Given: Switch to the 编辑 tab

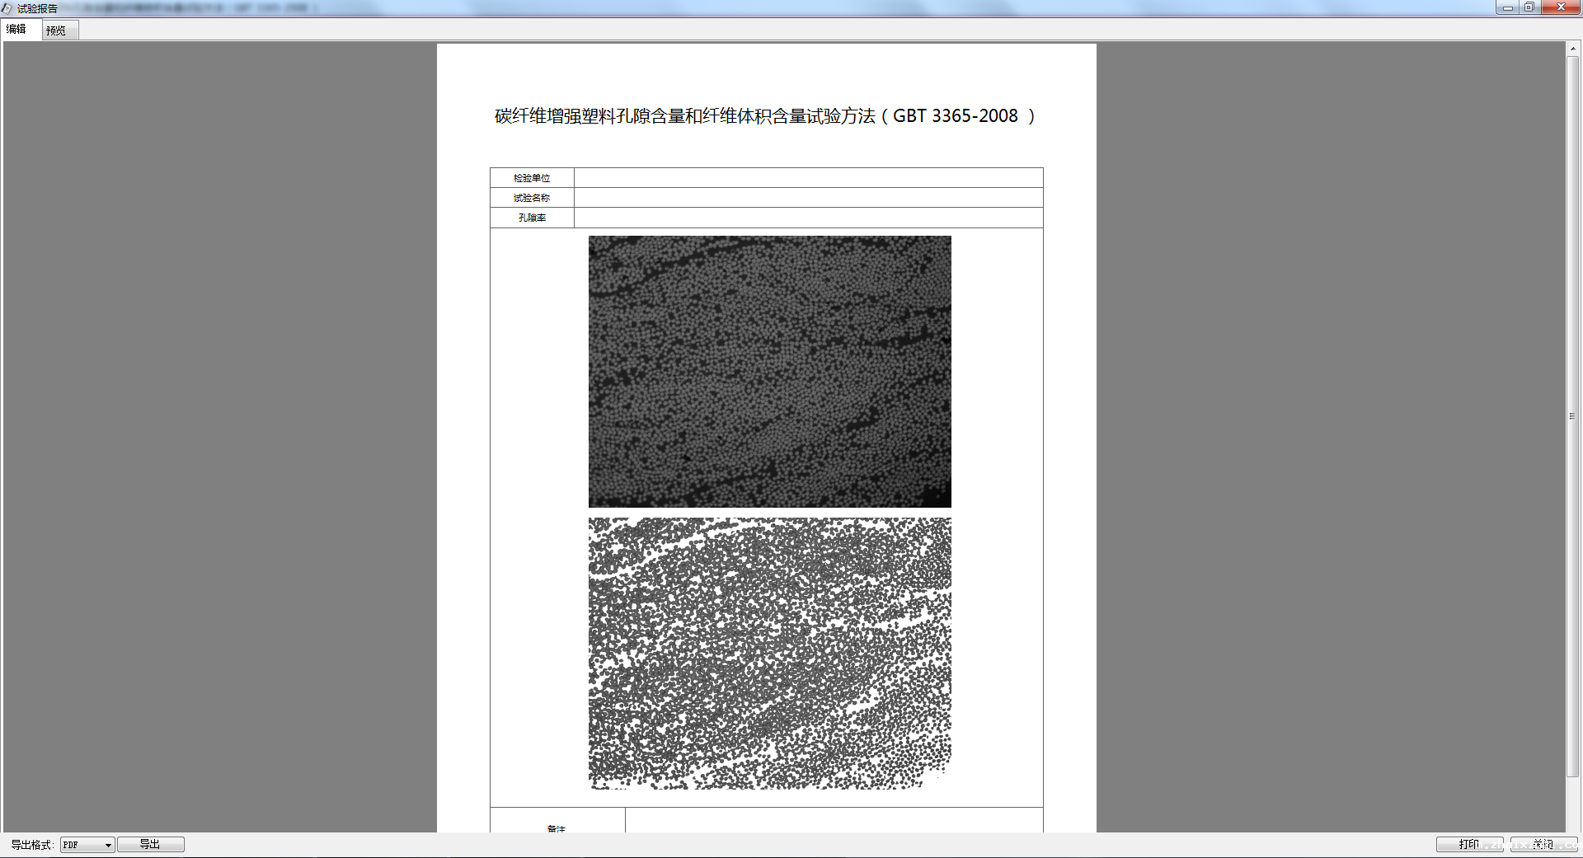Looking at the screenshot, I should coord(17,30).
